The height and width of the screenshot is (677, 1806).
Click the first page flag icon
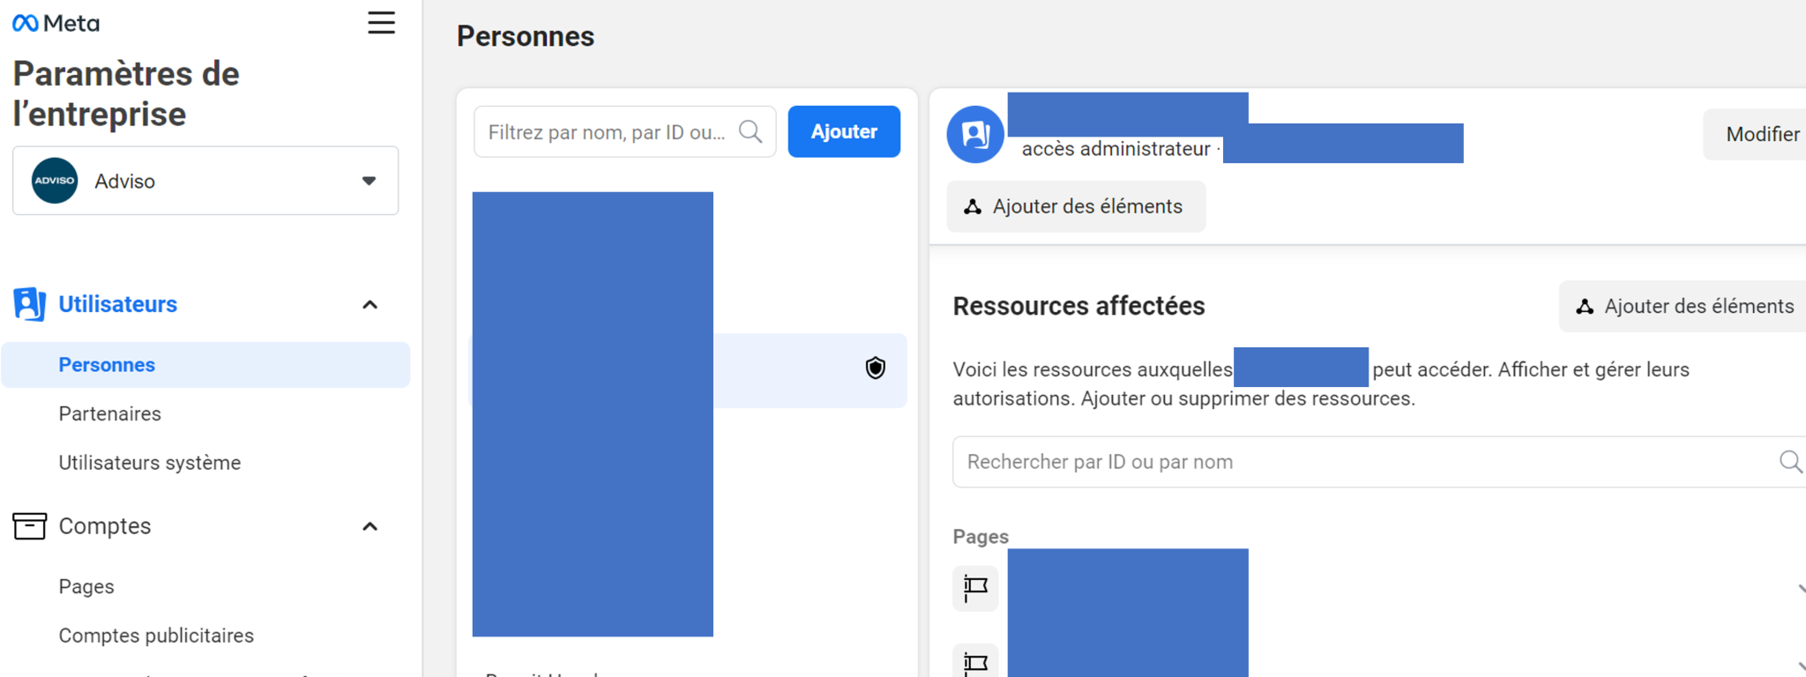[x=975, y=588]
